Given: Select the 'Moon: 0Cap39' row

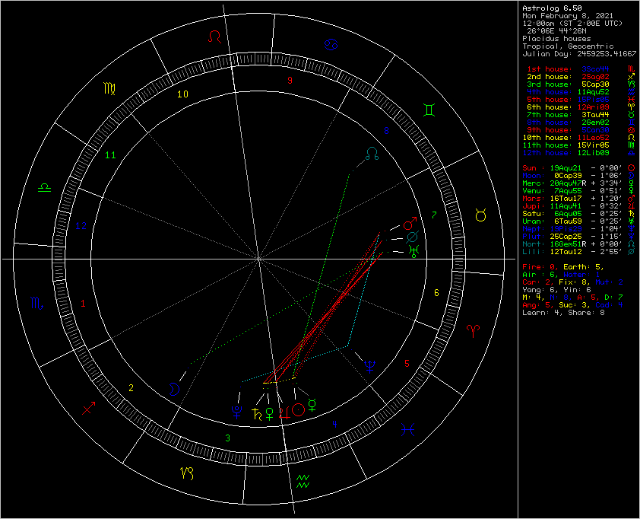Looking at the screenshot, I should (x=578, y=176).
